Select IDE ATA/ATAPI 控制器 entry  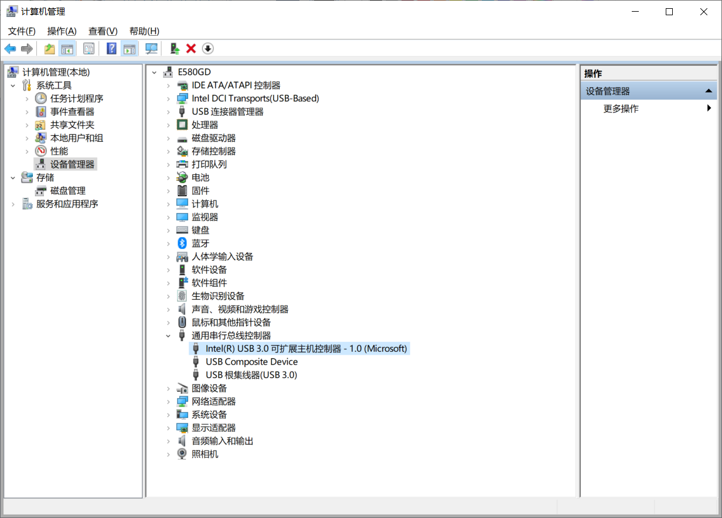pyautogui.click(x=236, y=85)
